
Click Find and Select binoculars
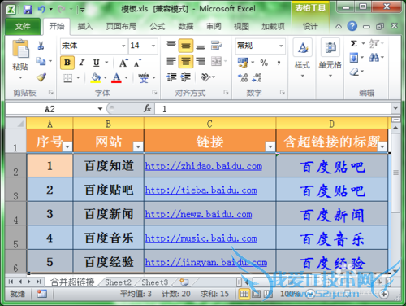point(374,58)
